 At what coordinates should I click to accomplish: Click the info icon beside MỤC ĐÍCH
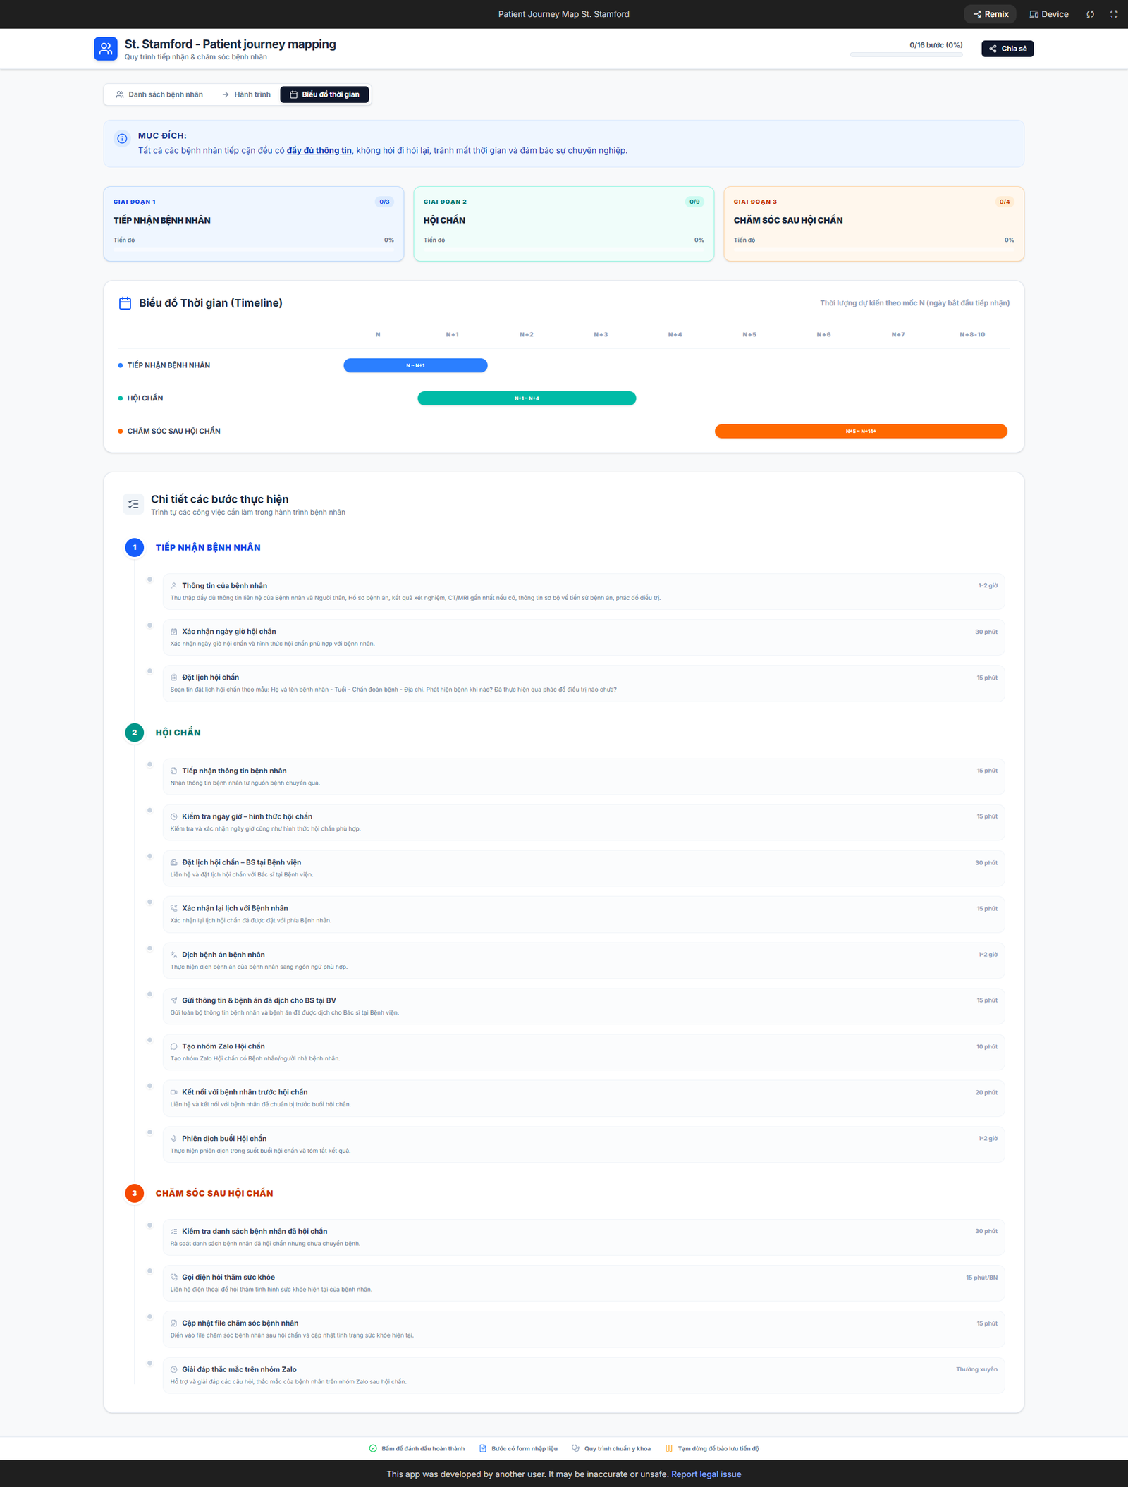[122, 139]
